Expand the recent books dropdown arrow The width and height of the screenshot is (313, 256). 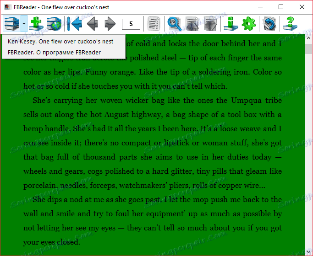click(24, 24)
